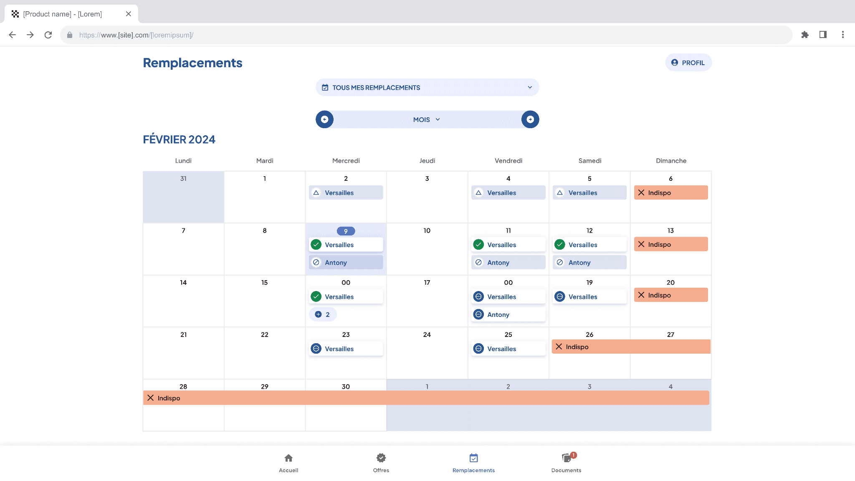Open the Accueil home icon
This screenshot has width=855, height=481.
(x=288, y=458)
